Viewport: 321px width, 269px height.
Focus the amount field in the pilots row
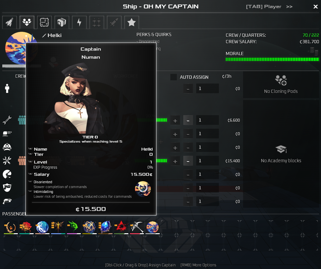pos(208,174)
